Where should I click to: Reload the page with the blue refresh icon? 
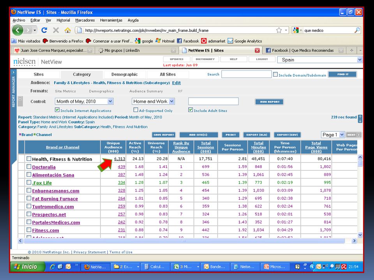coord(44,30)
